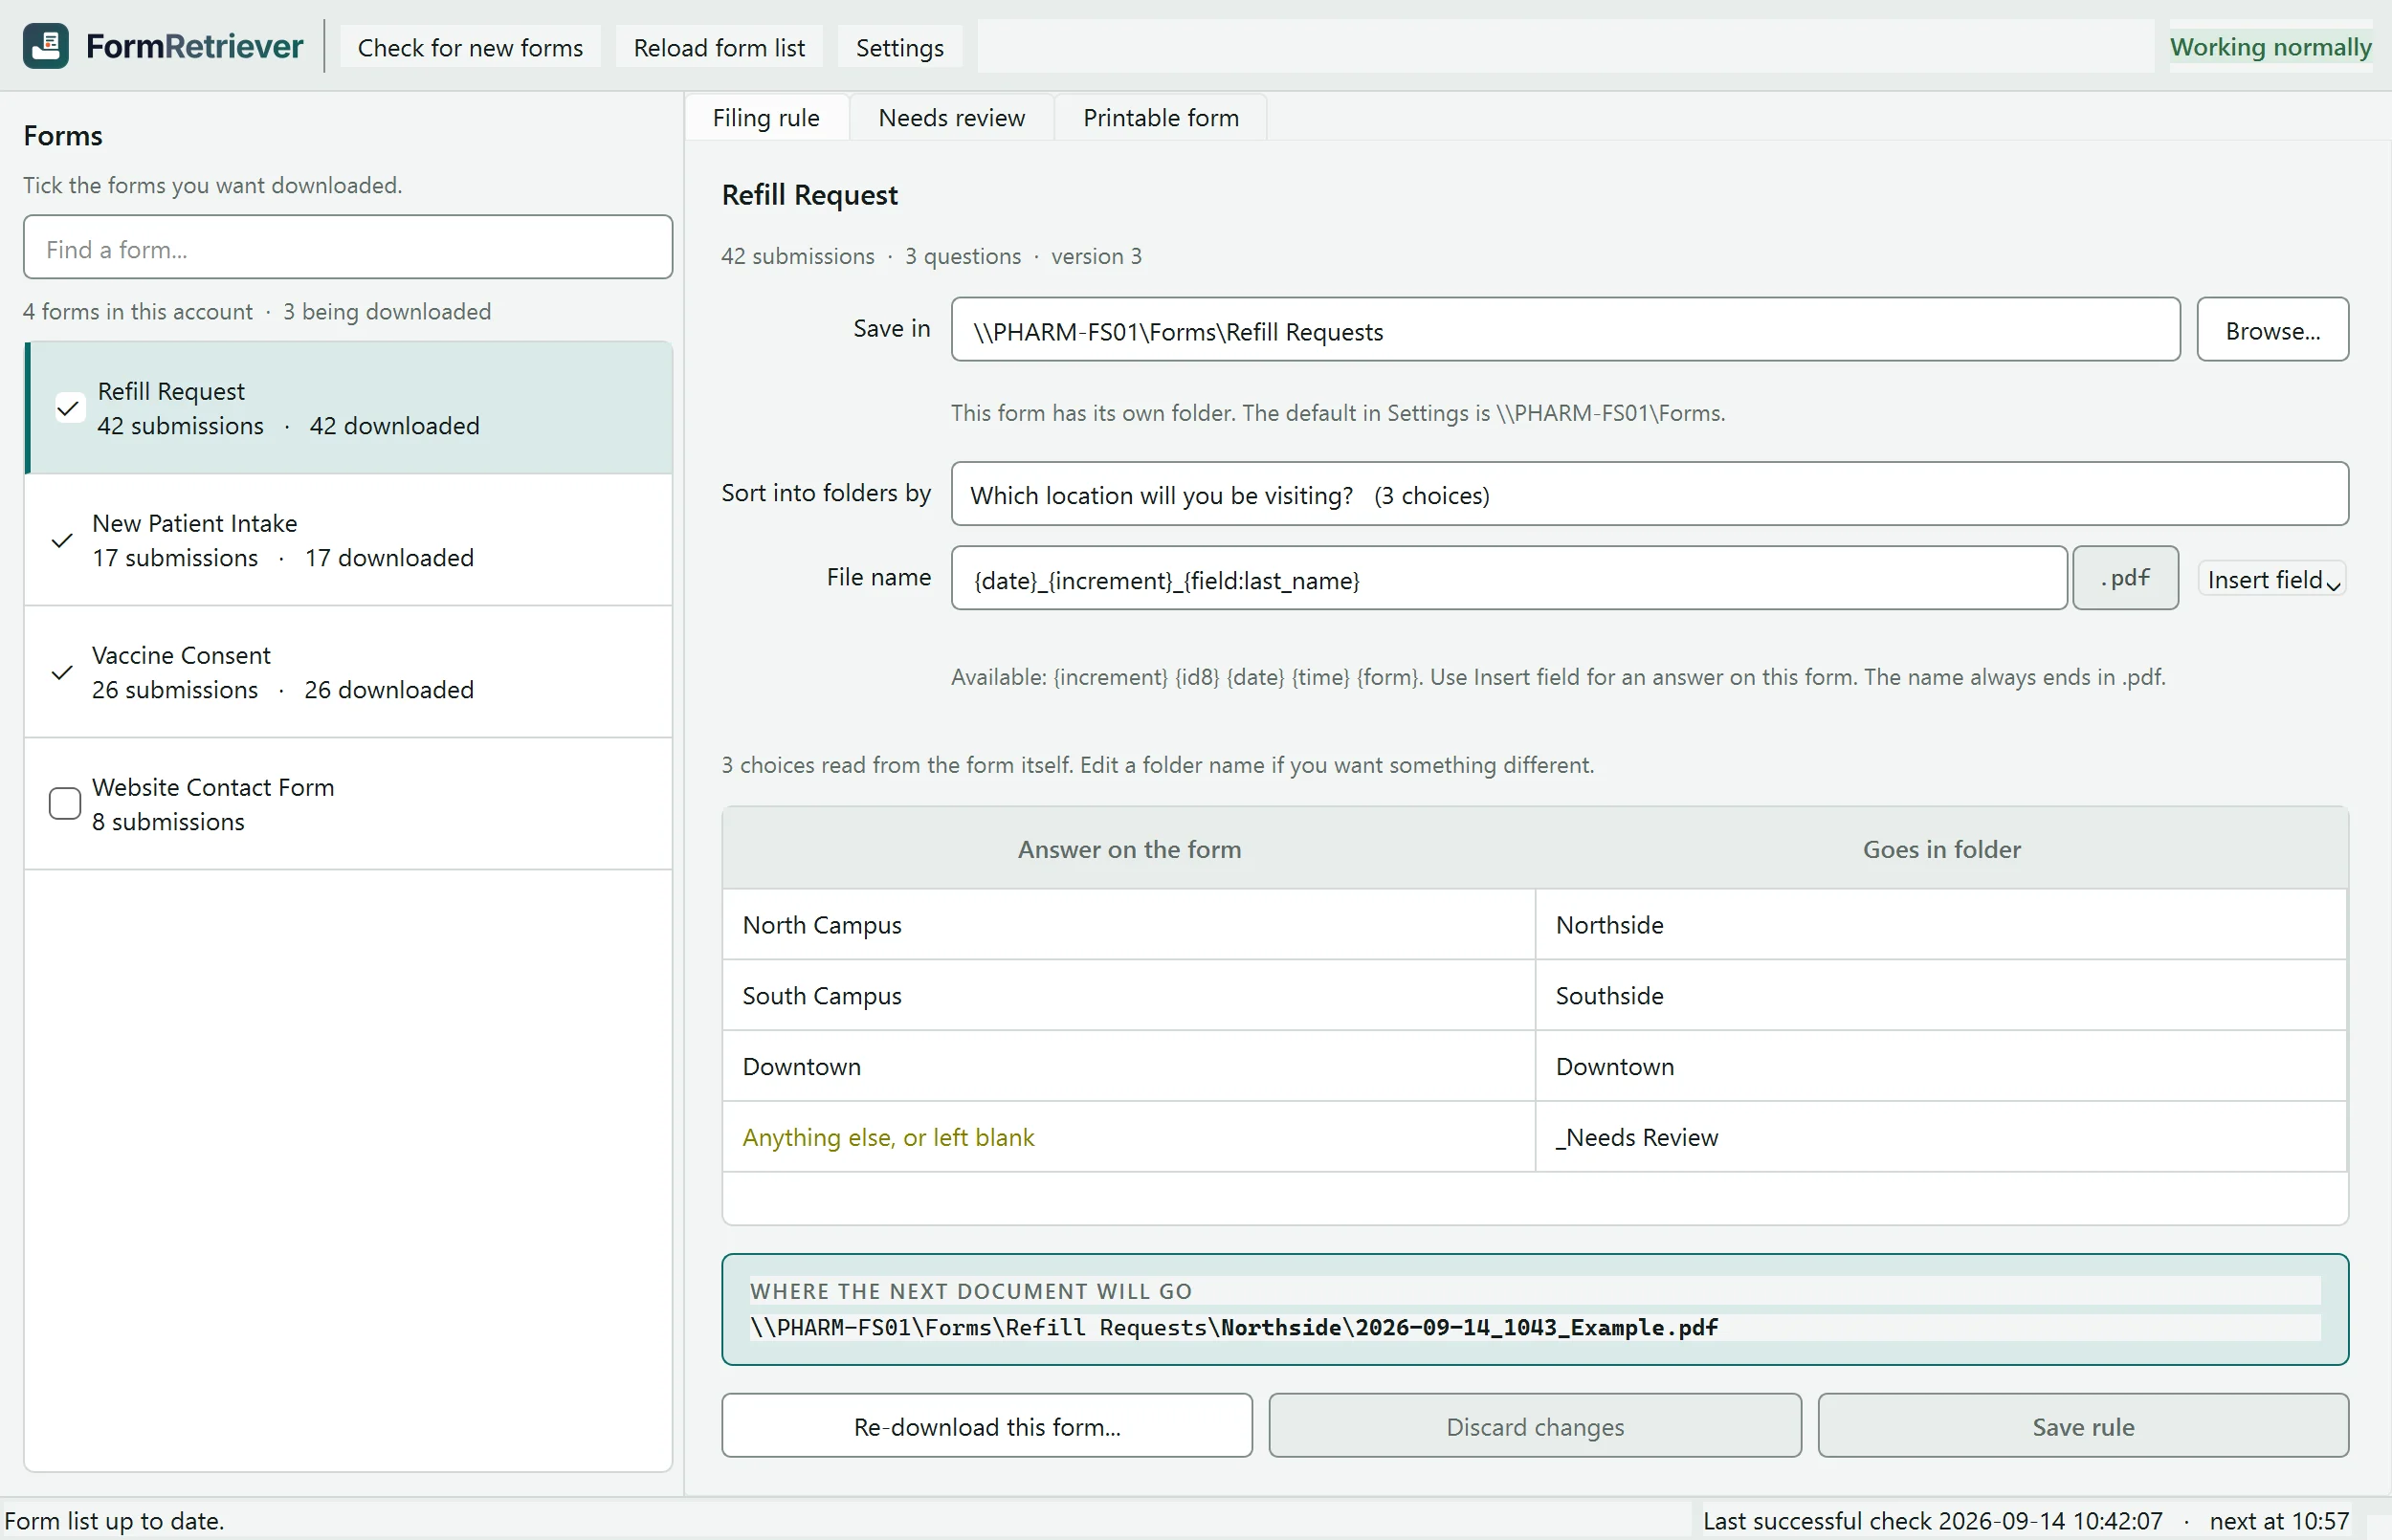
Task: Click the File name pattern field
Action: pyautogui.click(x=1508, y=578)
